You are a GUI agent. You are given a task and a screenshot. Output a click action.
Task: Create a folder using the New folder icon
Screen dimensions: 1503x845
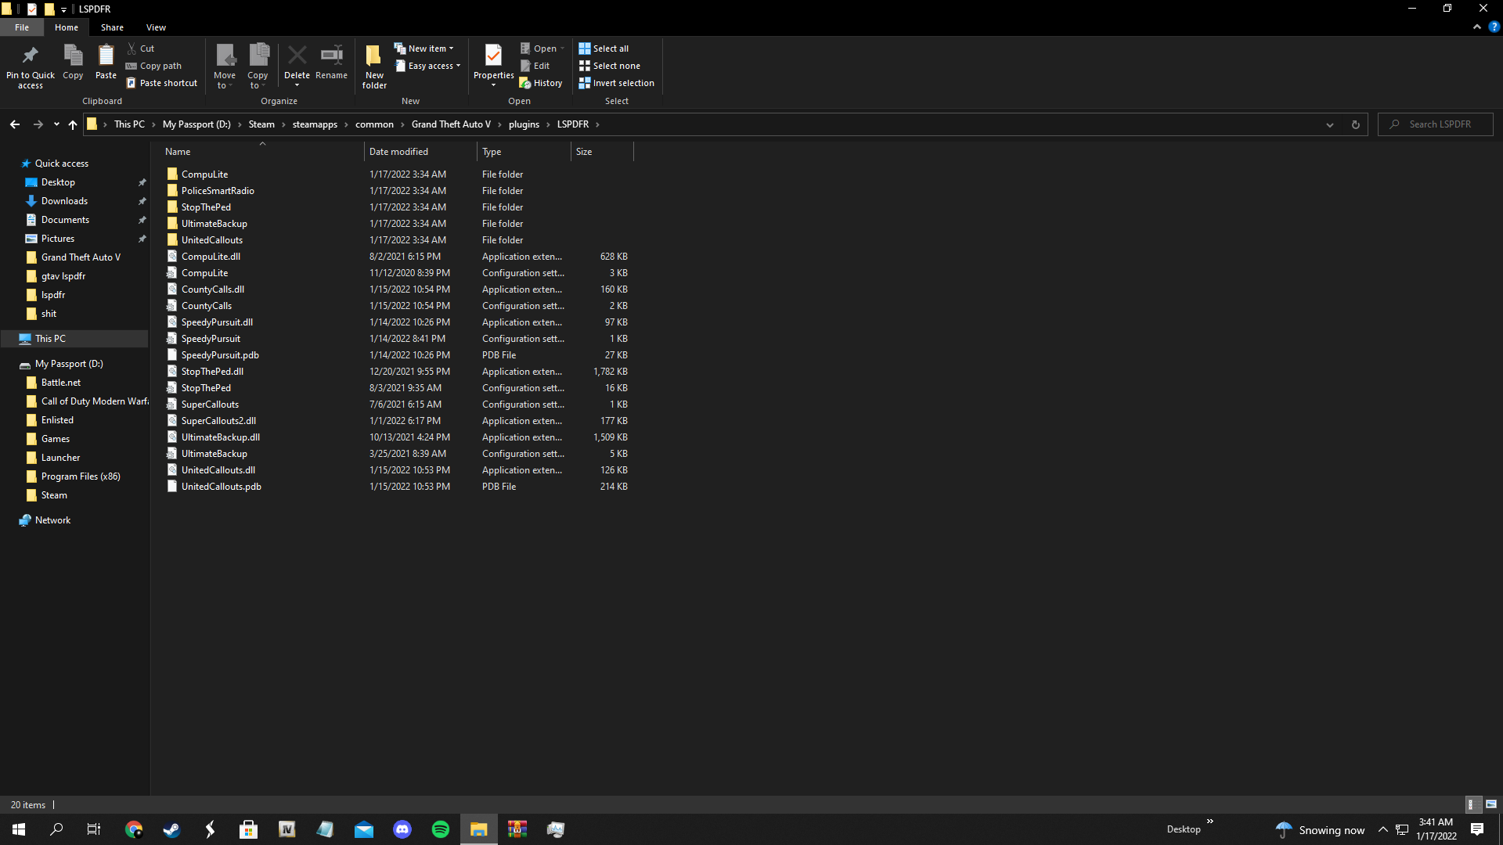pos(374,56)
